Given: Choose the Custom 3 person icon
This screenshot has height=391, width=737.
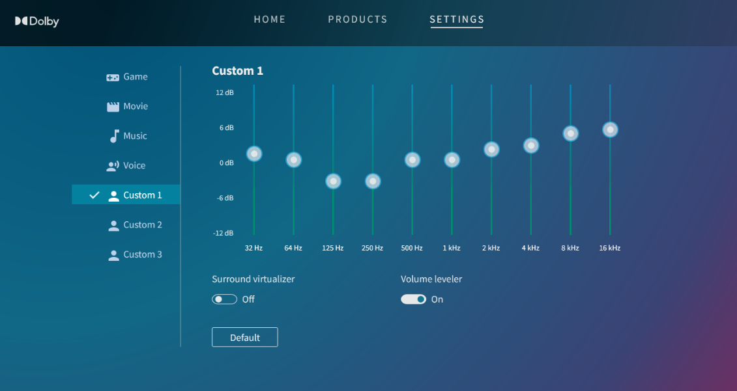Looking at the screenshot, I should (x=113, y=255).
